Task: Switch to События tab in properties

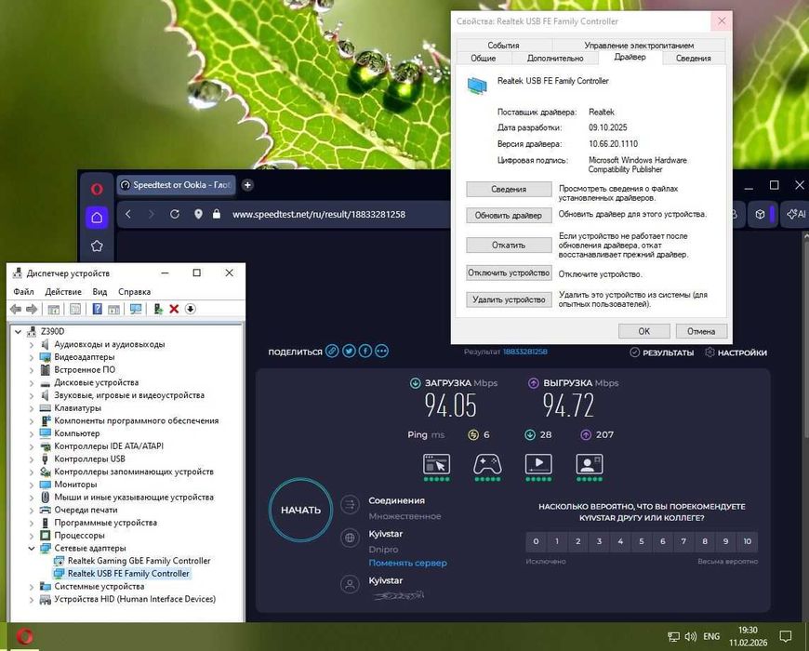Action: coord(504,45)
